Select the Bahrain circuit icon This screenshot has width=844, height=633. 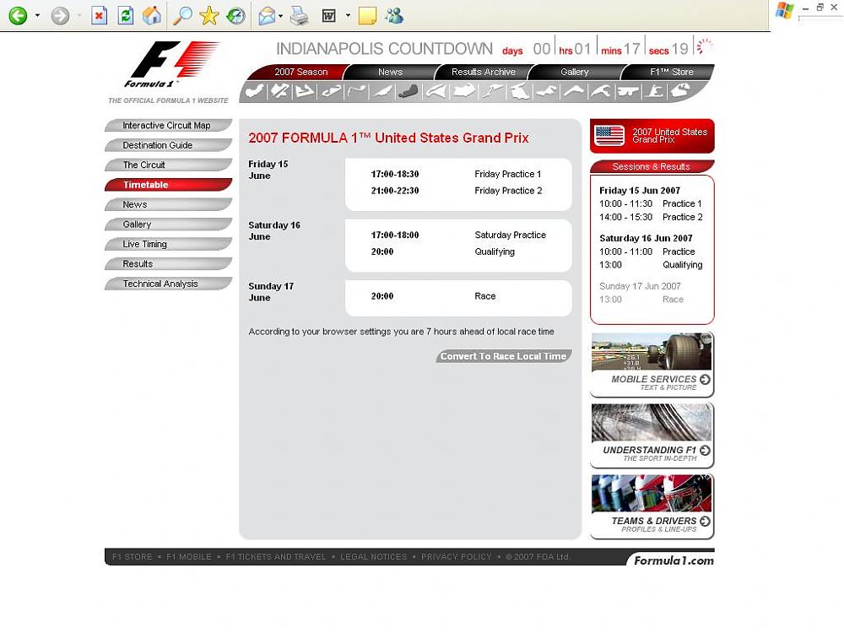(x=304, y=91)
